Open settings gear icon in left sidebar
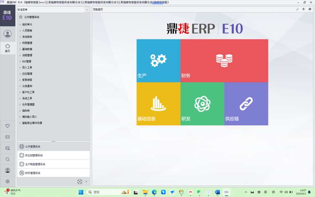 point(7,181)
